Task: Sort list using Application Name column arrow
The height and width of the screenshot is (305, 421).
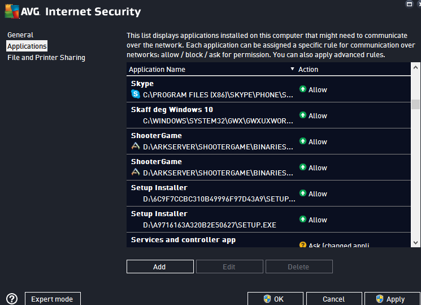Action: click(292, 69)
